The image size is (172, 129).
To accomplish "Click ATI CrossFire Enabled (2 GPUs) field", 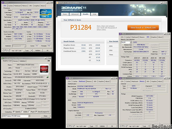I will [x=31, y=108].
